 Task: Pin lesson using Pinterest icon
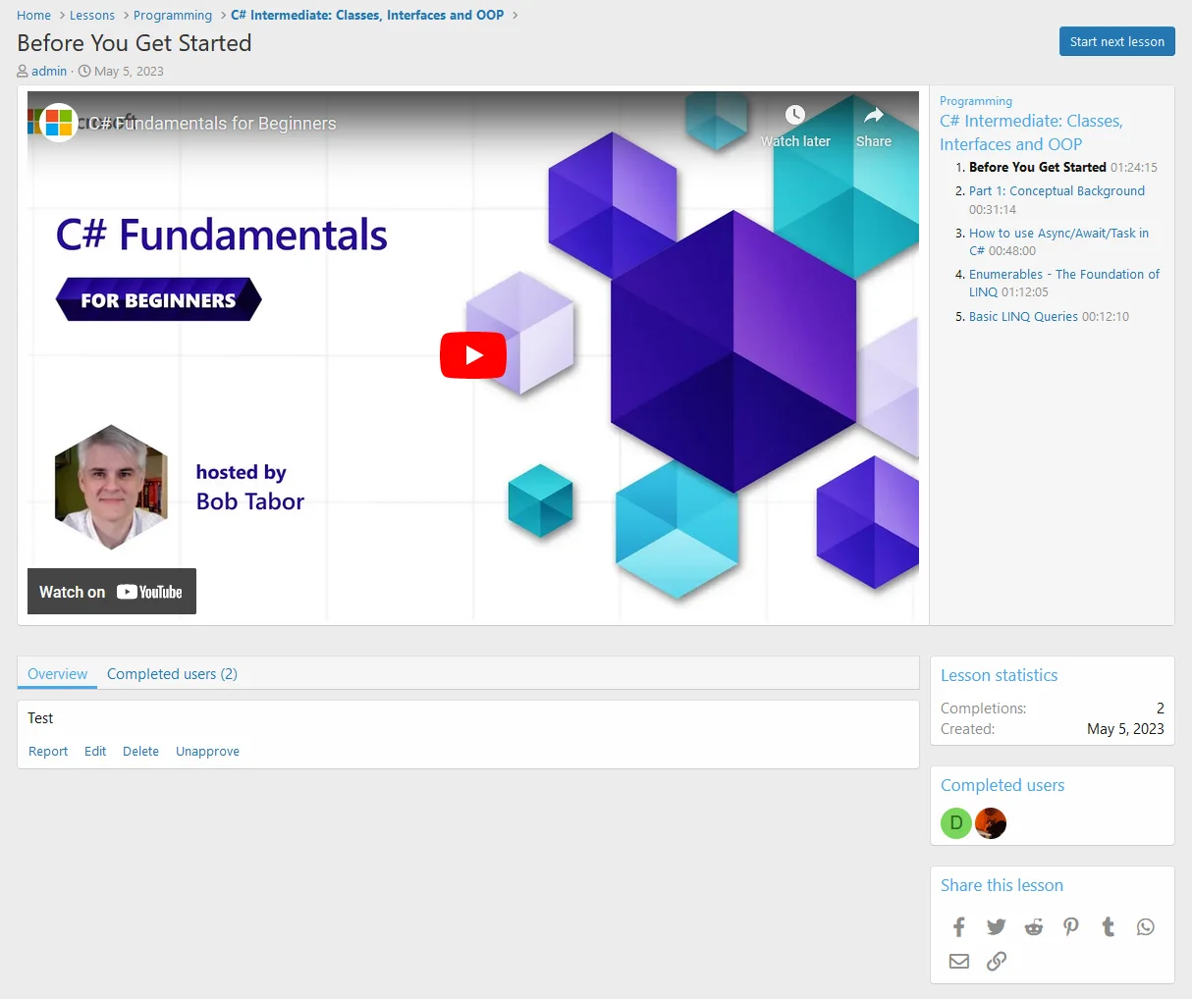pyautogui.click(x=1071, y=927)
